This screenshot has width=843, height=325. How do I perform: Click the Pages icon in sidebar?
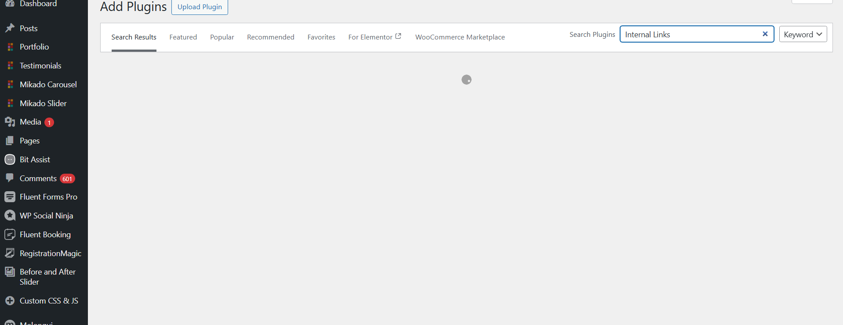[x=10, y=141]
